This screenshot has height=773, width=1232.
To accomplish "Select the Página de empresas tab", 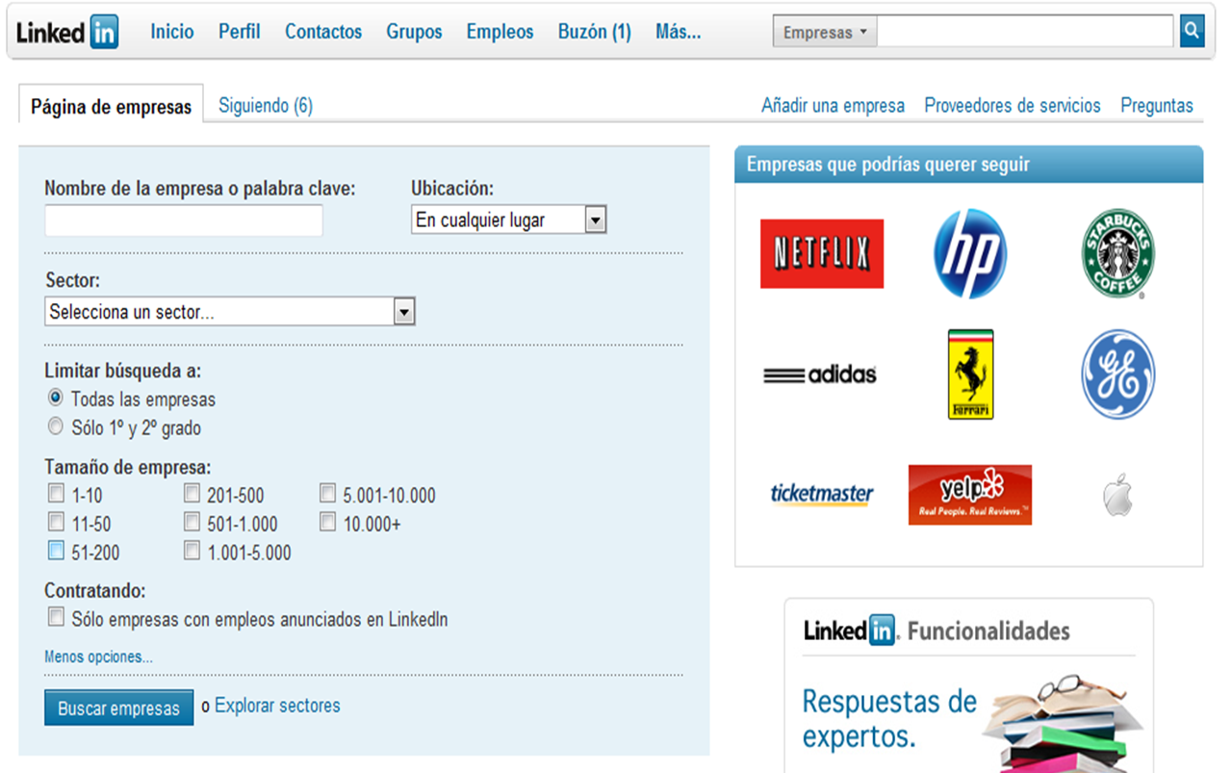I will pos(111,107).
